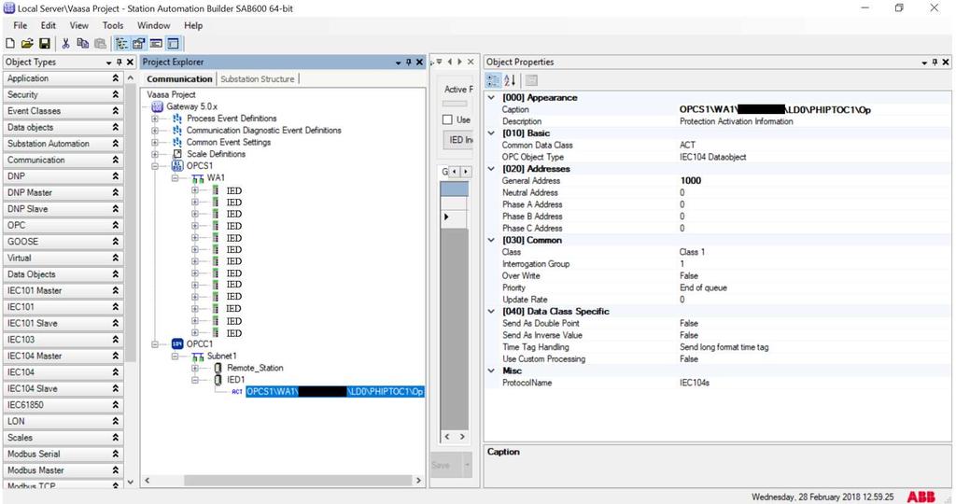Click the Paste toolbar icon
Image resolution: width=956 pixels, height=504 pixels.
[x=100, y=43]
